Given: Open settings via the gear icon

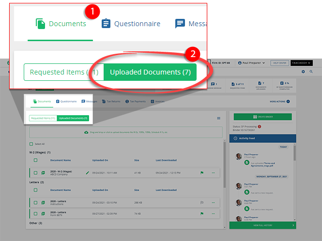Looking at the screenshot, I should tap(303, 72).
